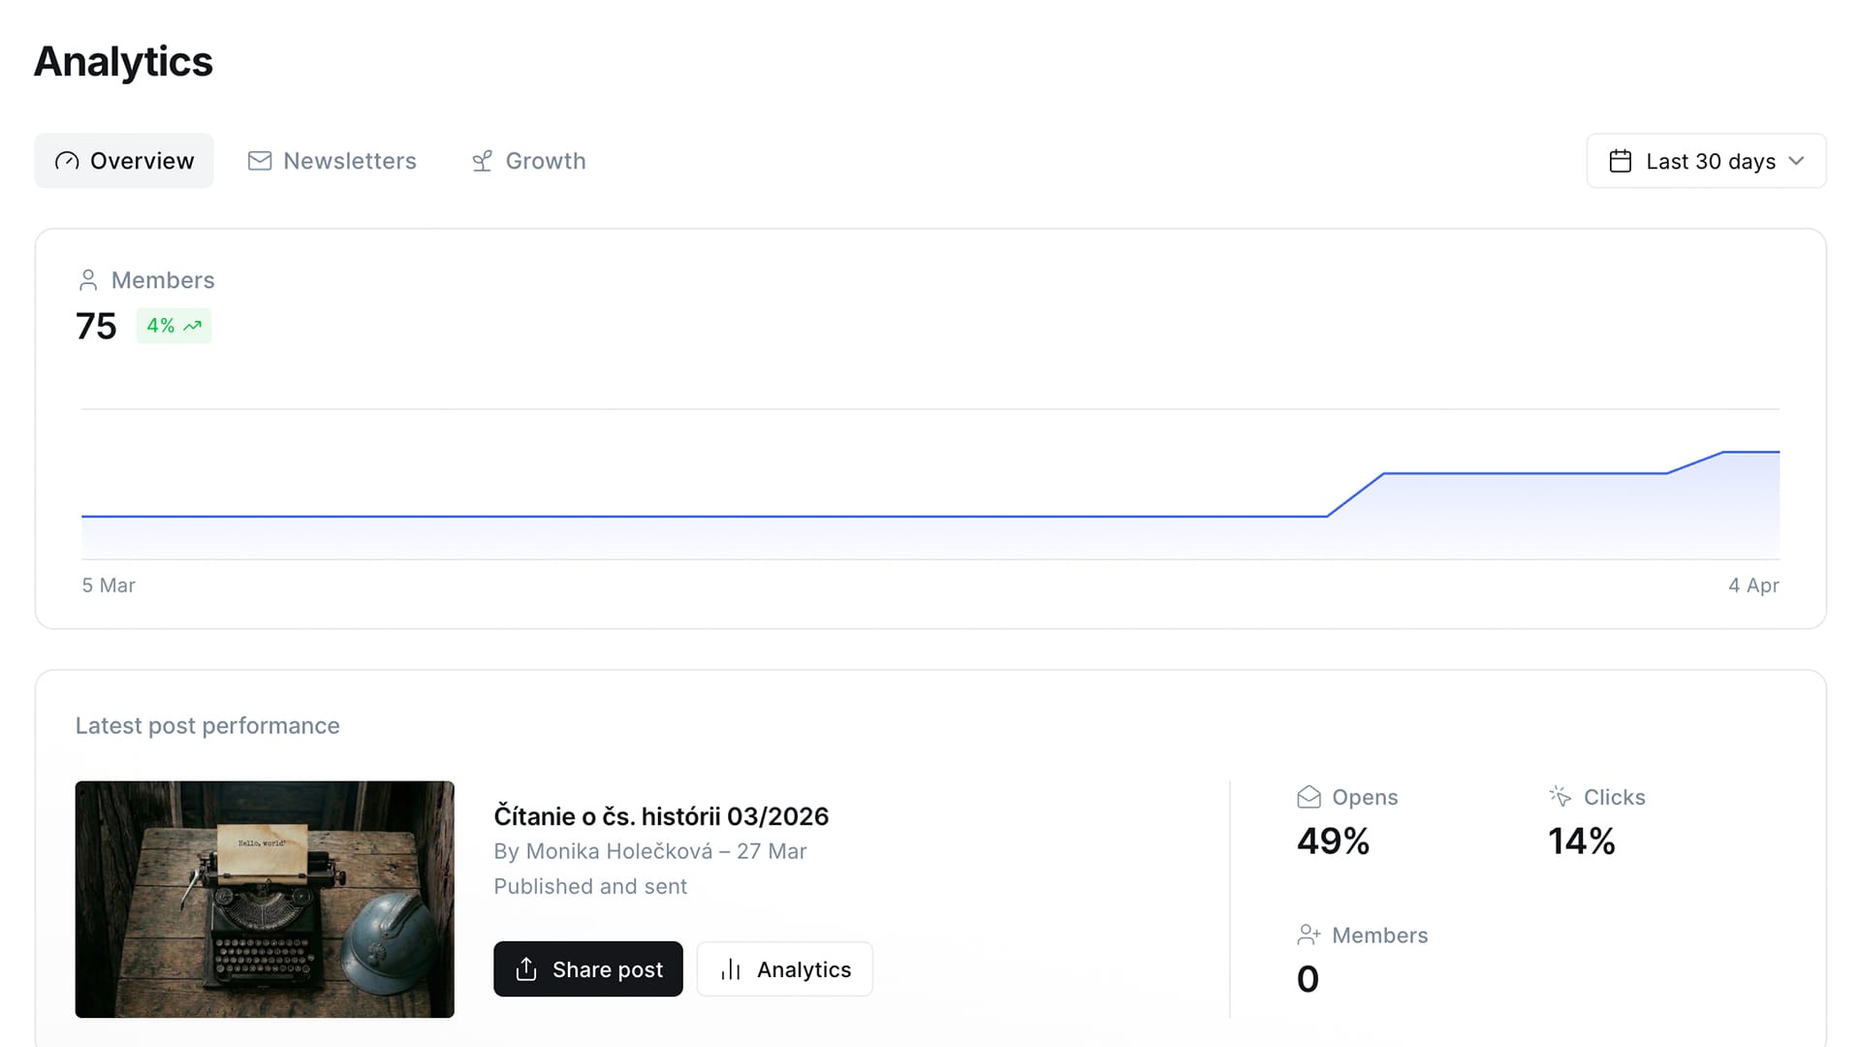Viewport: 1861px width, 1047px height.
Task: Click the Members person icon above chart
Action: pyautogui.click(x=88, y=280)
